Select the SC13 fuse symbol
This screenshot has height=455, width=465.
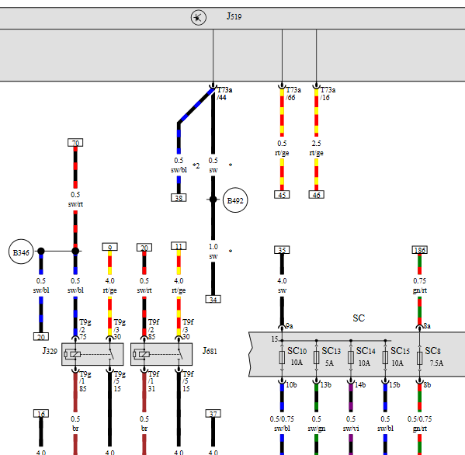[x=317, y=358]
